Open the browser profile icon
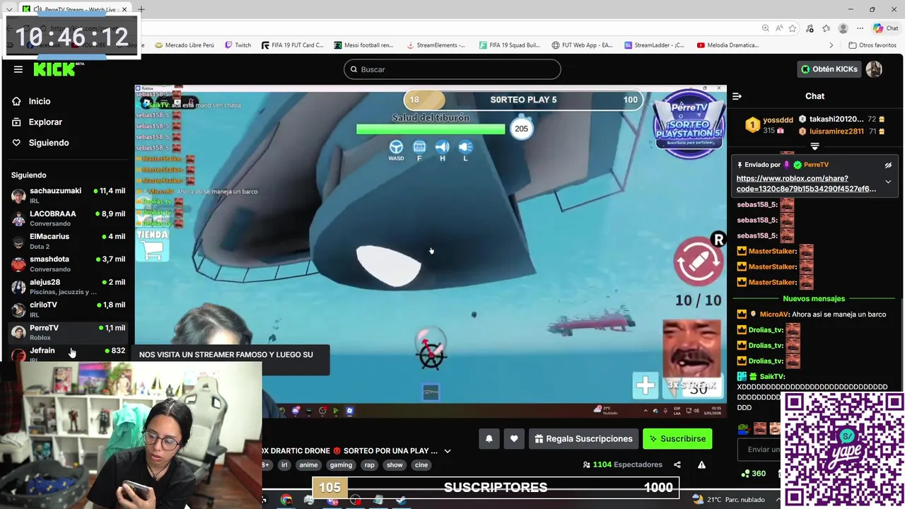 tap(843, 28)
